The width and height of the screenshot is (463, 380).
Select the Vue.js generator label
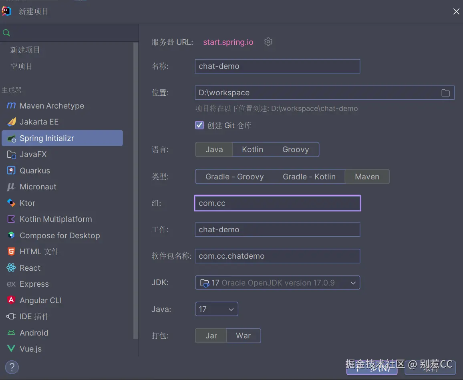(x=30, y=349)
